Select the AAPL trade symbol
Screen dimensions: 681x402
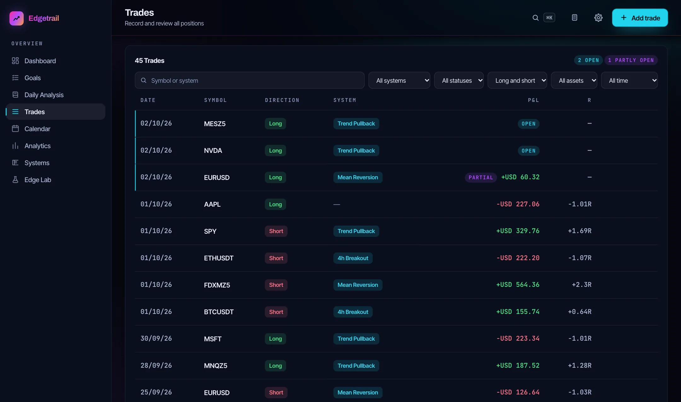(x=212, y=204)
